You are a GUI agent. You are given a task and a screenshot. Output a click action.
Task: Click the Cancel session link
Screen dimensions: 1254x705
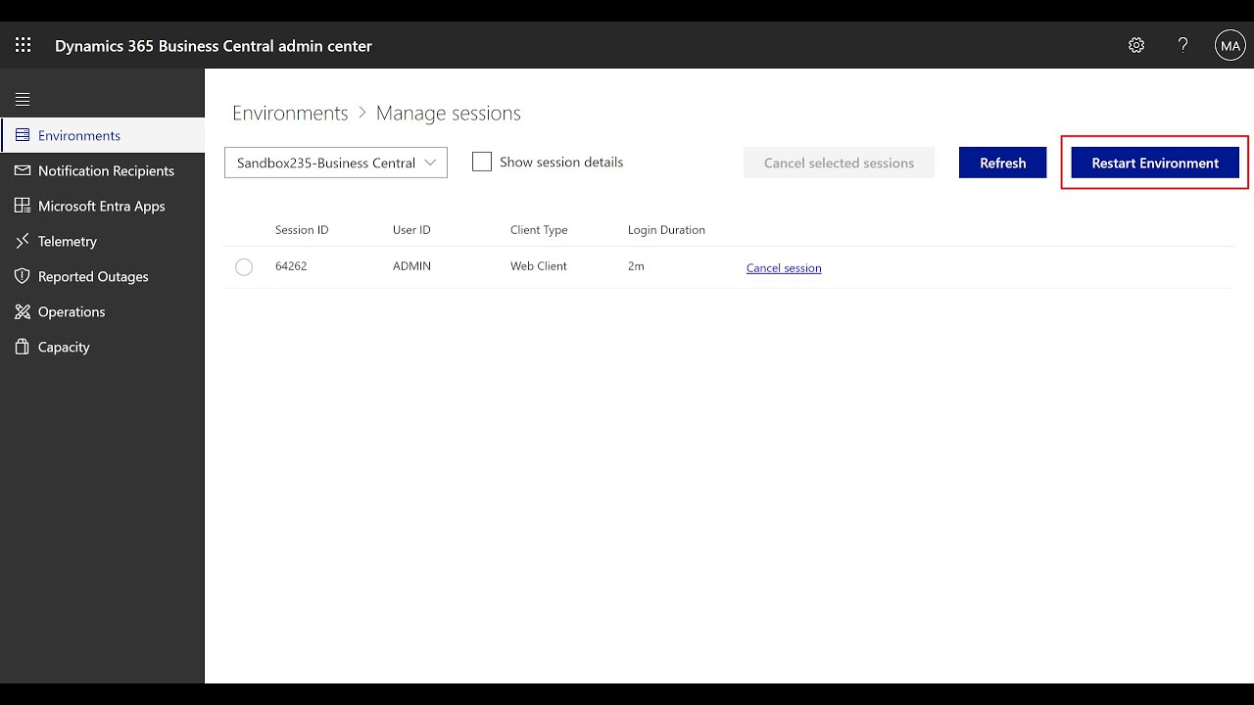pos(784,267)
